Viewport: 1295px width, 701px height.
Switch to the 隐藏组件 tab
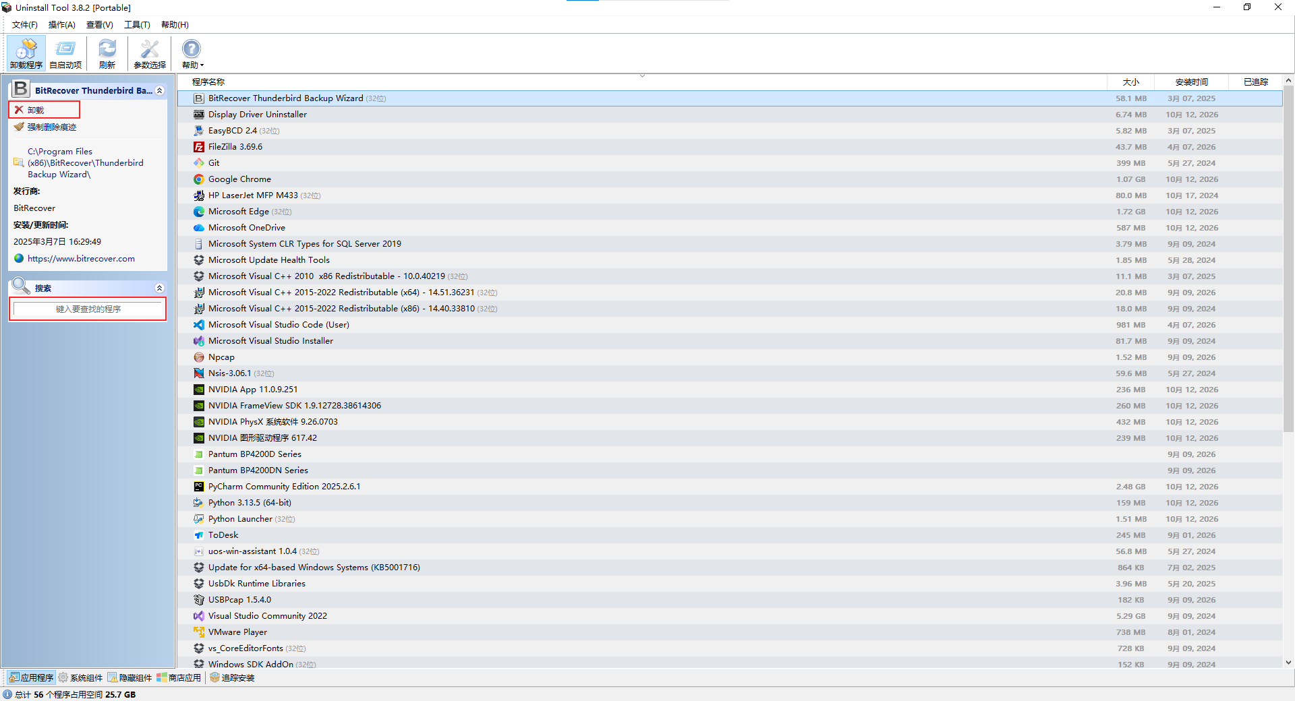[x=129, y=677]
